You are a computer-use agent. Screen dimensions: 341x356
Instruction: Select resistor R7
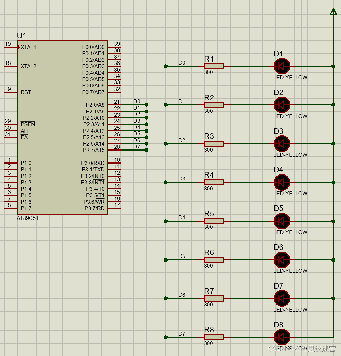(x=214, y=298)
